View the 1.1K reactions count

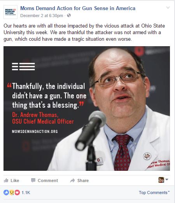pos(26,193)
